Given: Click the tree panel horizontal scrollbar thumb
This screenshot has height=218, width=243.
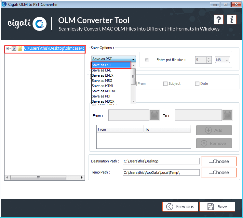Looking at the screenshot, I should (x=38, y=177).
